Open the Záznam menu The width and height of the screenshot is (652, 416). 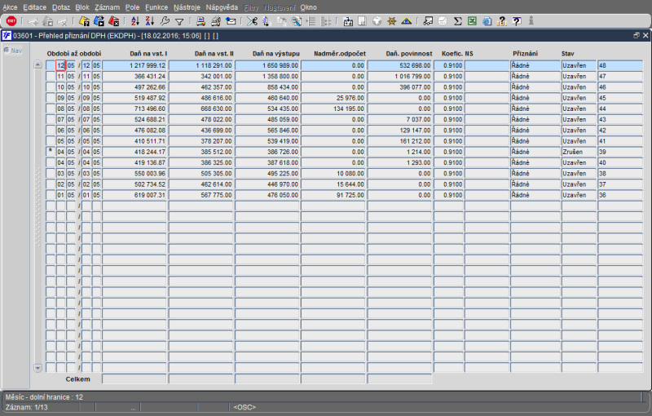pyautogui.click(x=107, y=7)
